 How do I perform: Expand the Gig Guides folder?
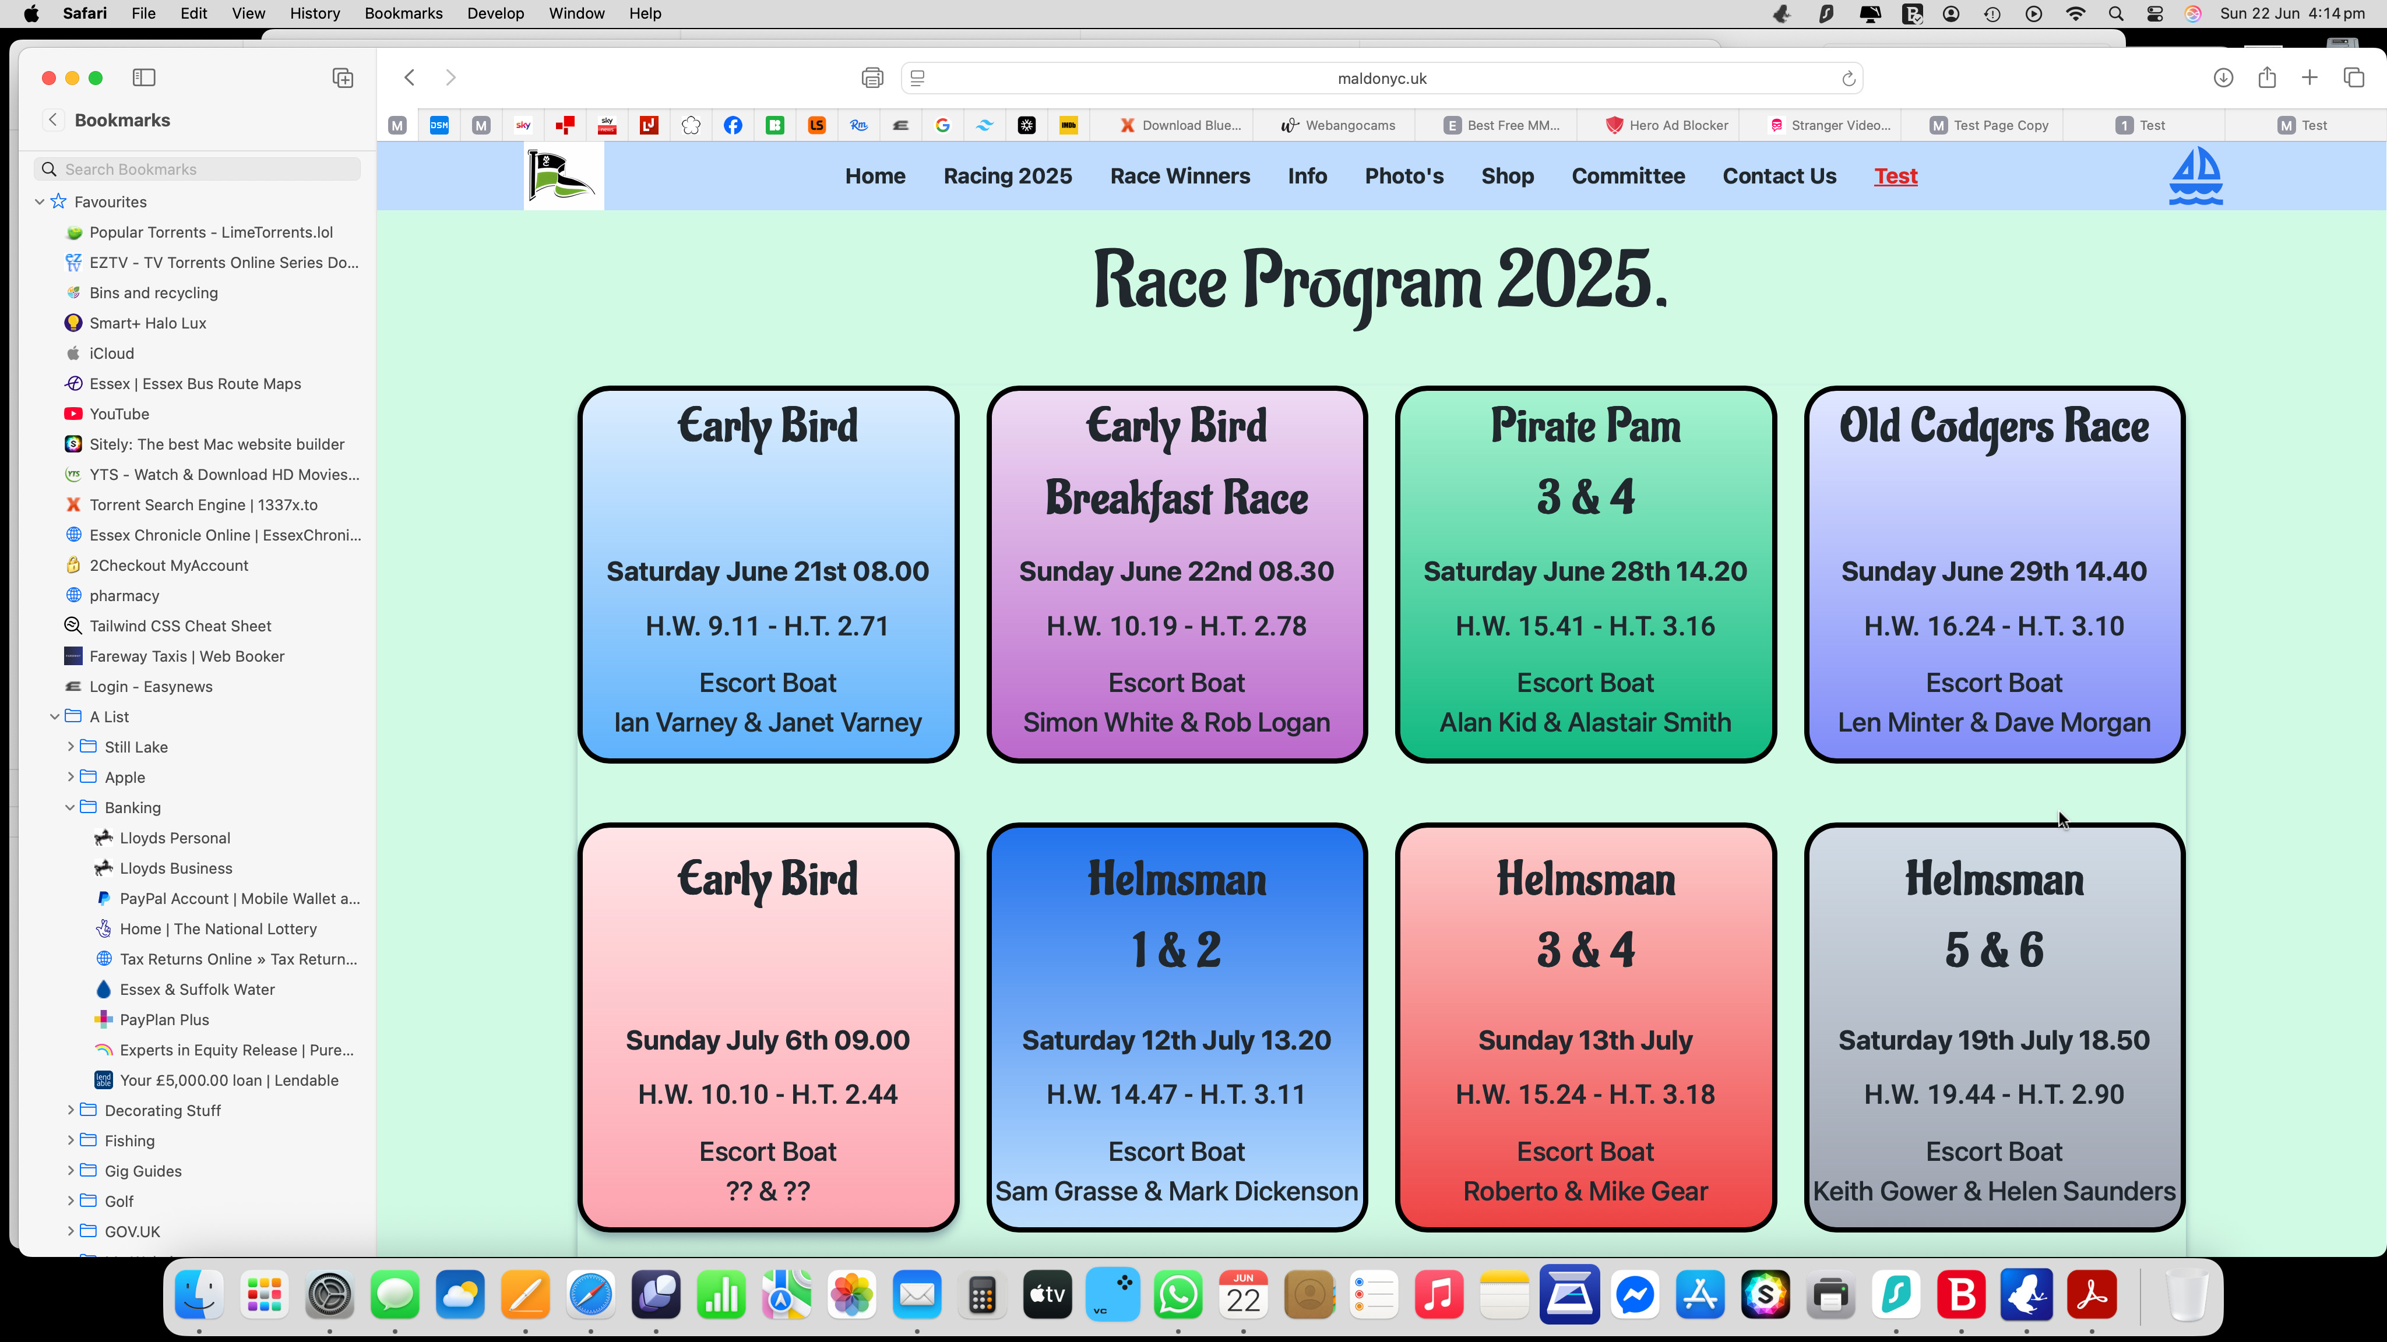pos(71,1171)
